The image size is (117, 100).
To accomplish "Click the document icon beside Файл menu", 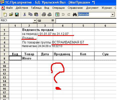I will pos(3,8).
